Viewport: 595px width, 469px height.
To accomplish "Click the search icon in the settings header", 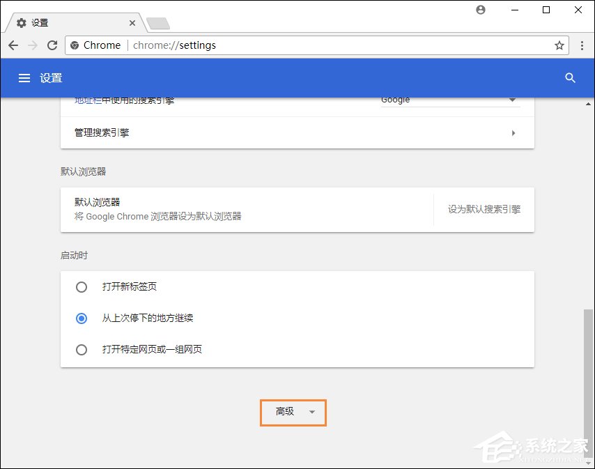I will tap(570, 78).
